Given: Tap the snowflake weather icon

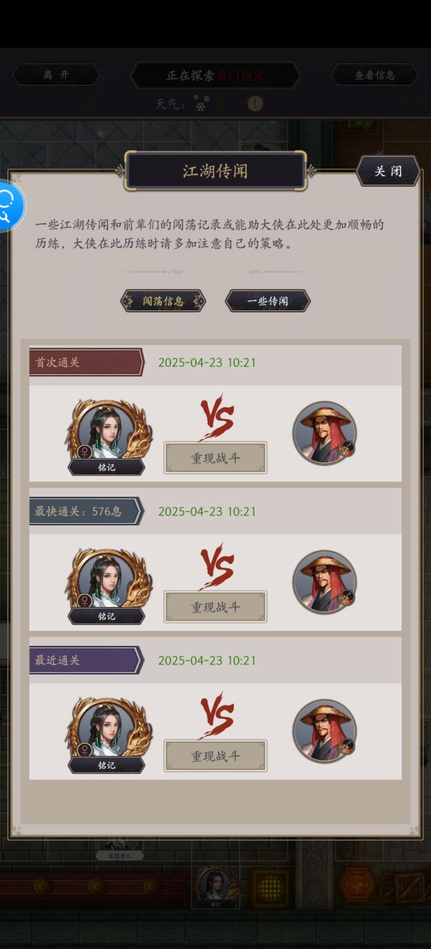Looking at the screenshot, I should pyautogui.click(x=201, y=103).
